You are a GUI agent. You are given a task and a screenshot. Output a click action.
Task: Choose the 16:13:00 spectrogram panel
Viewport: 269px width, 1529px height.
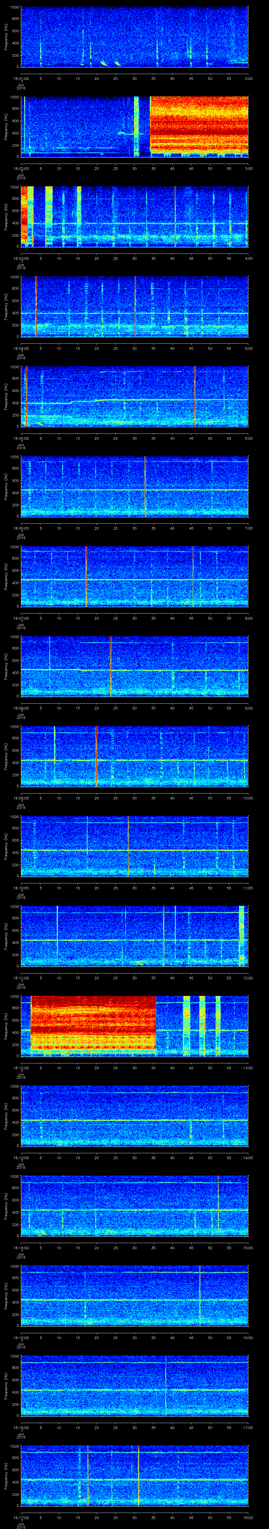(x=135, y=1116)
